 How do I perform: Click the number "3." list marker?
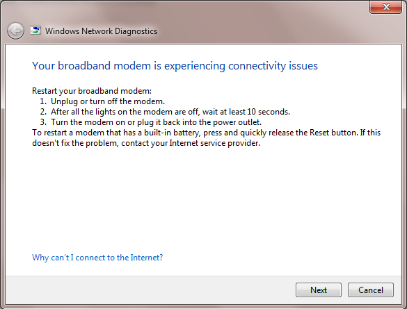[x=43, y=122]
